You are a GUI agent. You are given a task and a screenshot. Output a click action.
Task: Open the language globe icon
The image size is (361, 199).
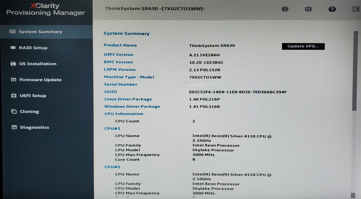[x=285, y=9]
